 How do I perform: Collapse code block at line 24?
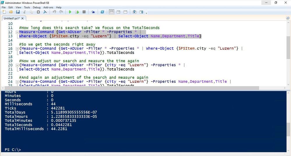pyautogui.click(x=17, y=82)
